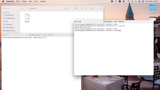The image size is (160, 90).
Task: Open the Правка menu
Action: point(24,1)
